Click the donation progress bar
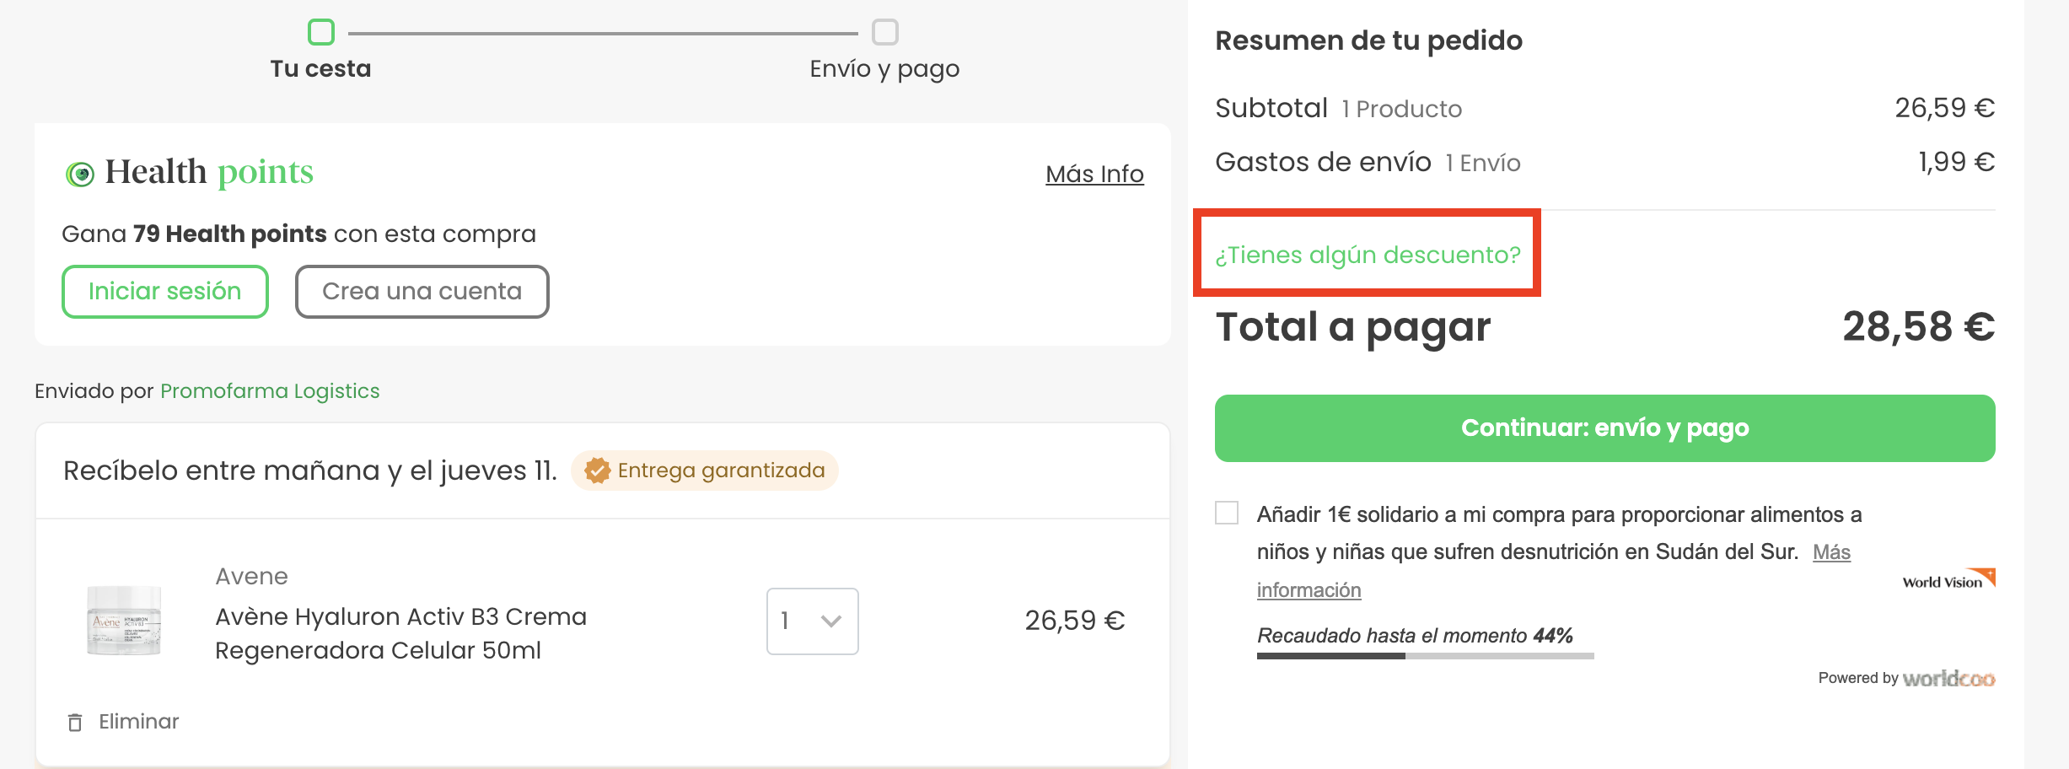This screenshot has height=769, width=2069. tap(1425, 656)
